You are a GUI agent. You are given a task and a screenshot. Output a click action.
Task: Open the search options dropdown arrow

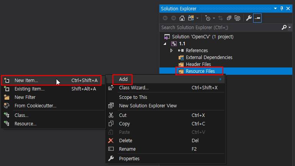click(289, 28)
